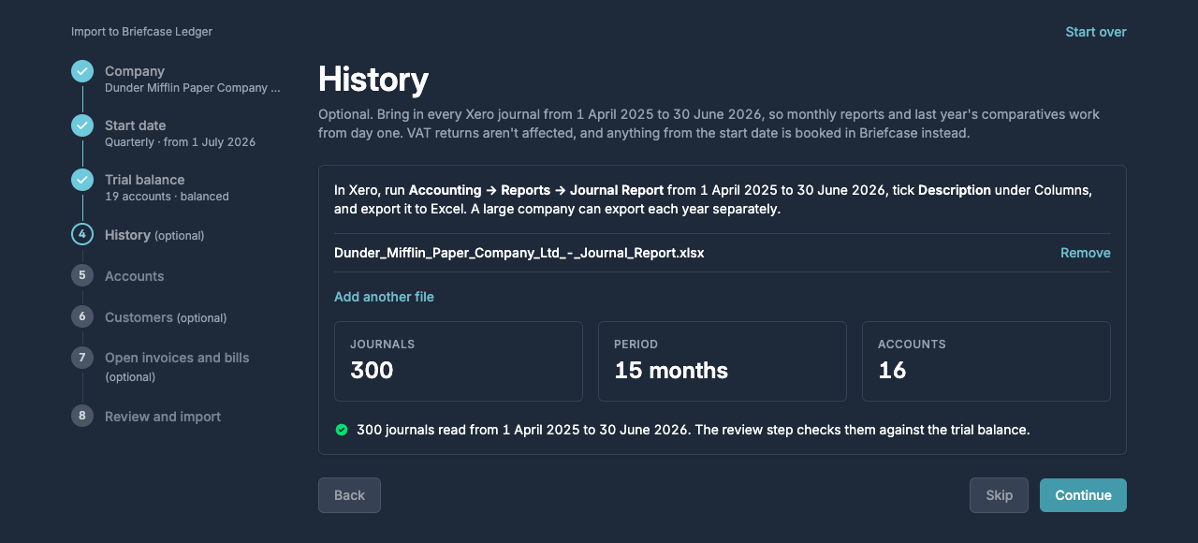This screenshot has height=543, width=1198.
Task: Click the Start over link
Action: coord(1096,32)
